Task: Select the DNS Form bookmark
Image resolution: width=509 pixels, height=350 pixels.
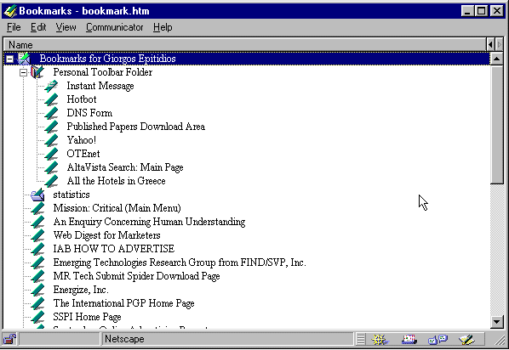Action: [x=89, y=113]
